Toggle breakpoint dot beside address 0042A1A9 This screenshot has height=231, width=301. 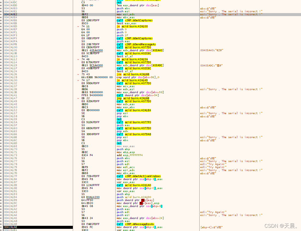pos(1,224)
